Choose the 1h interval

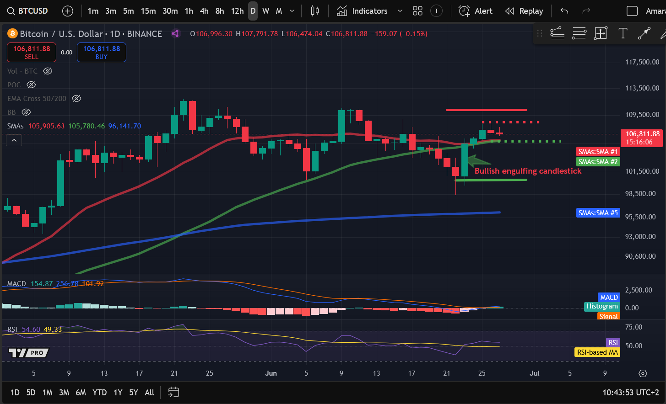189,11
